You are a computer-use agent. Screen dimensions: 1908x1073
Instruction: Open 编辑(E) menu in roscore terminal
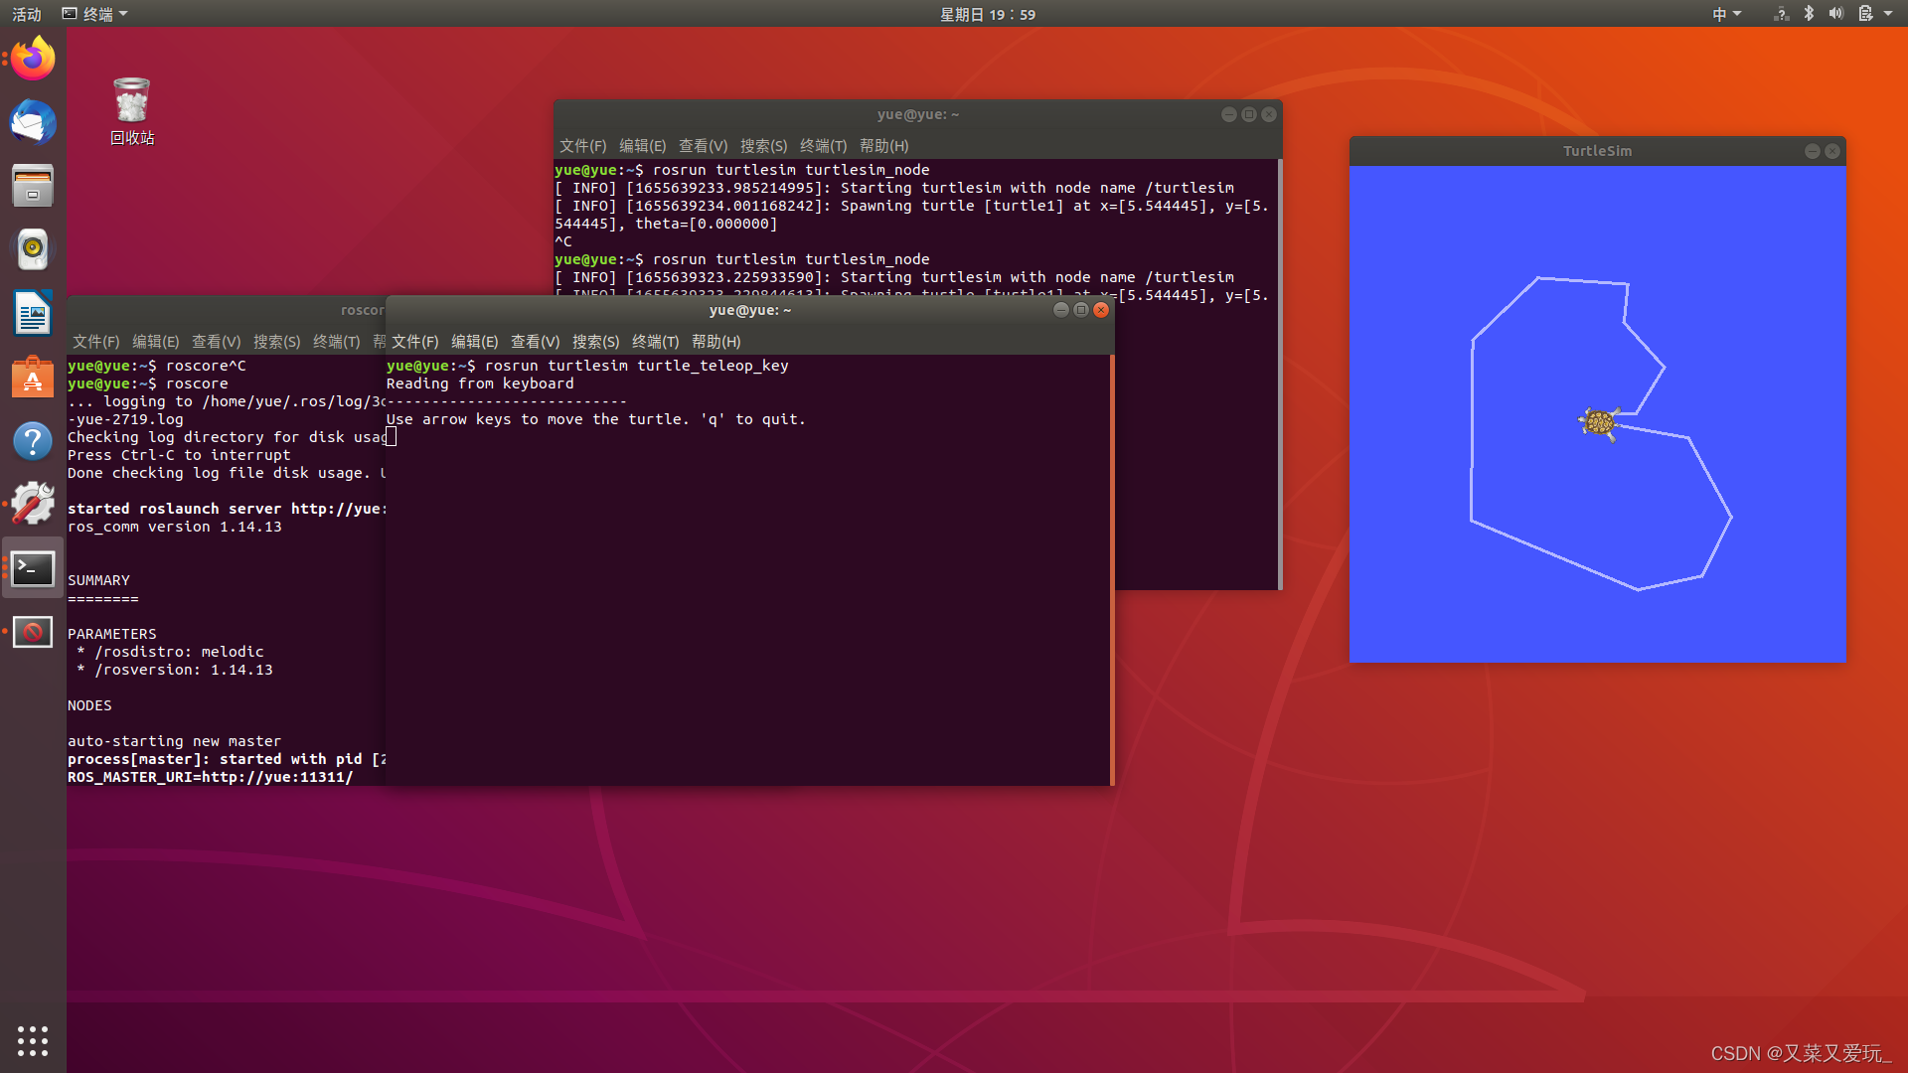(x=155, y=342)
